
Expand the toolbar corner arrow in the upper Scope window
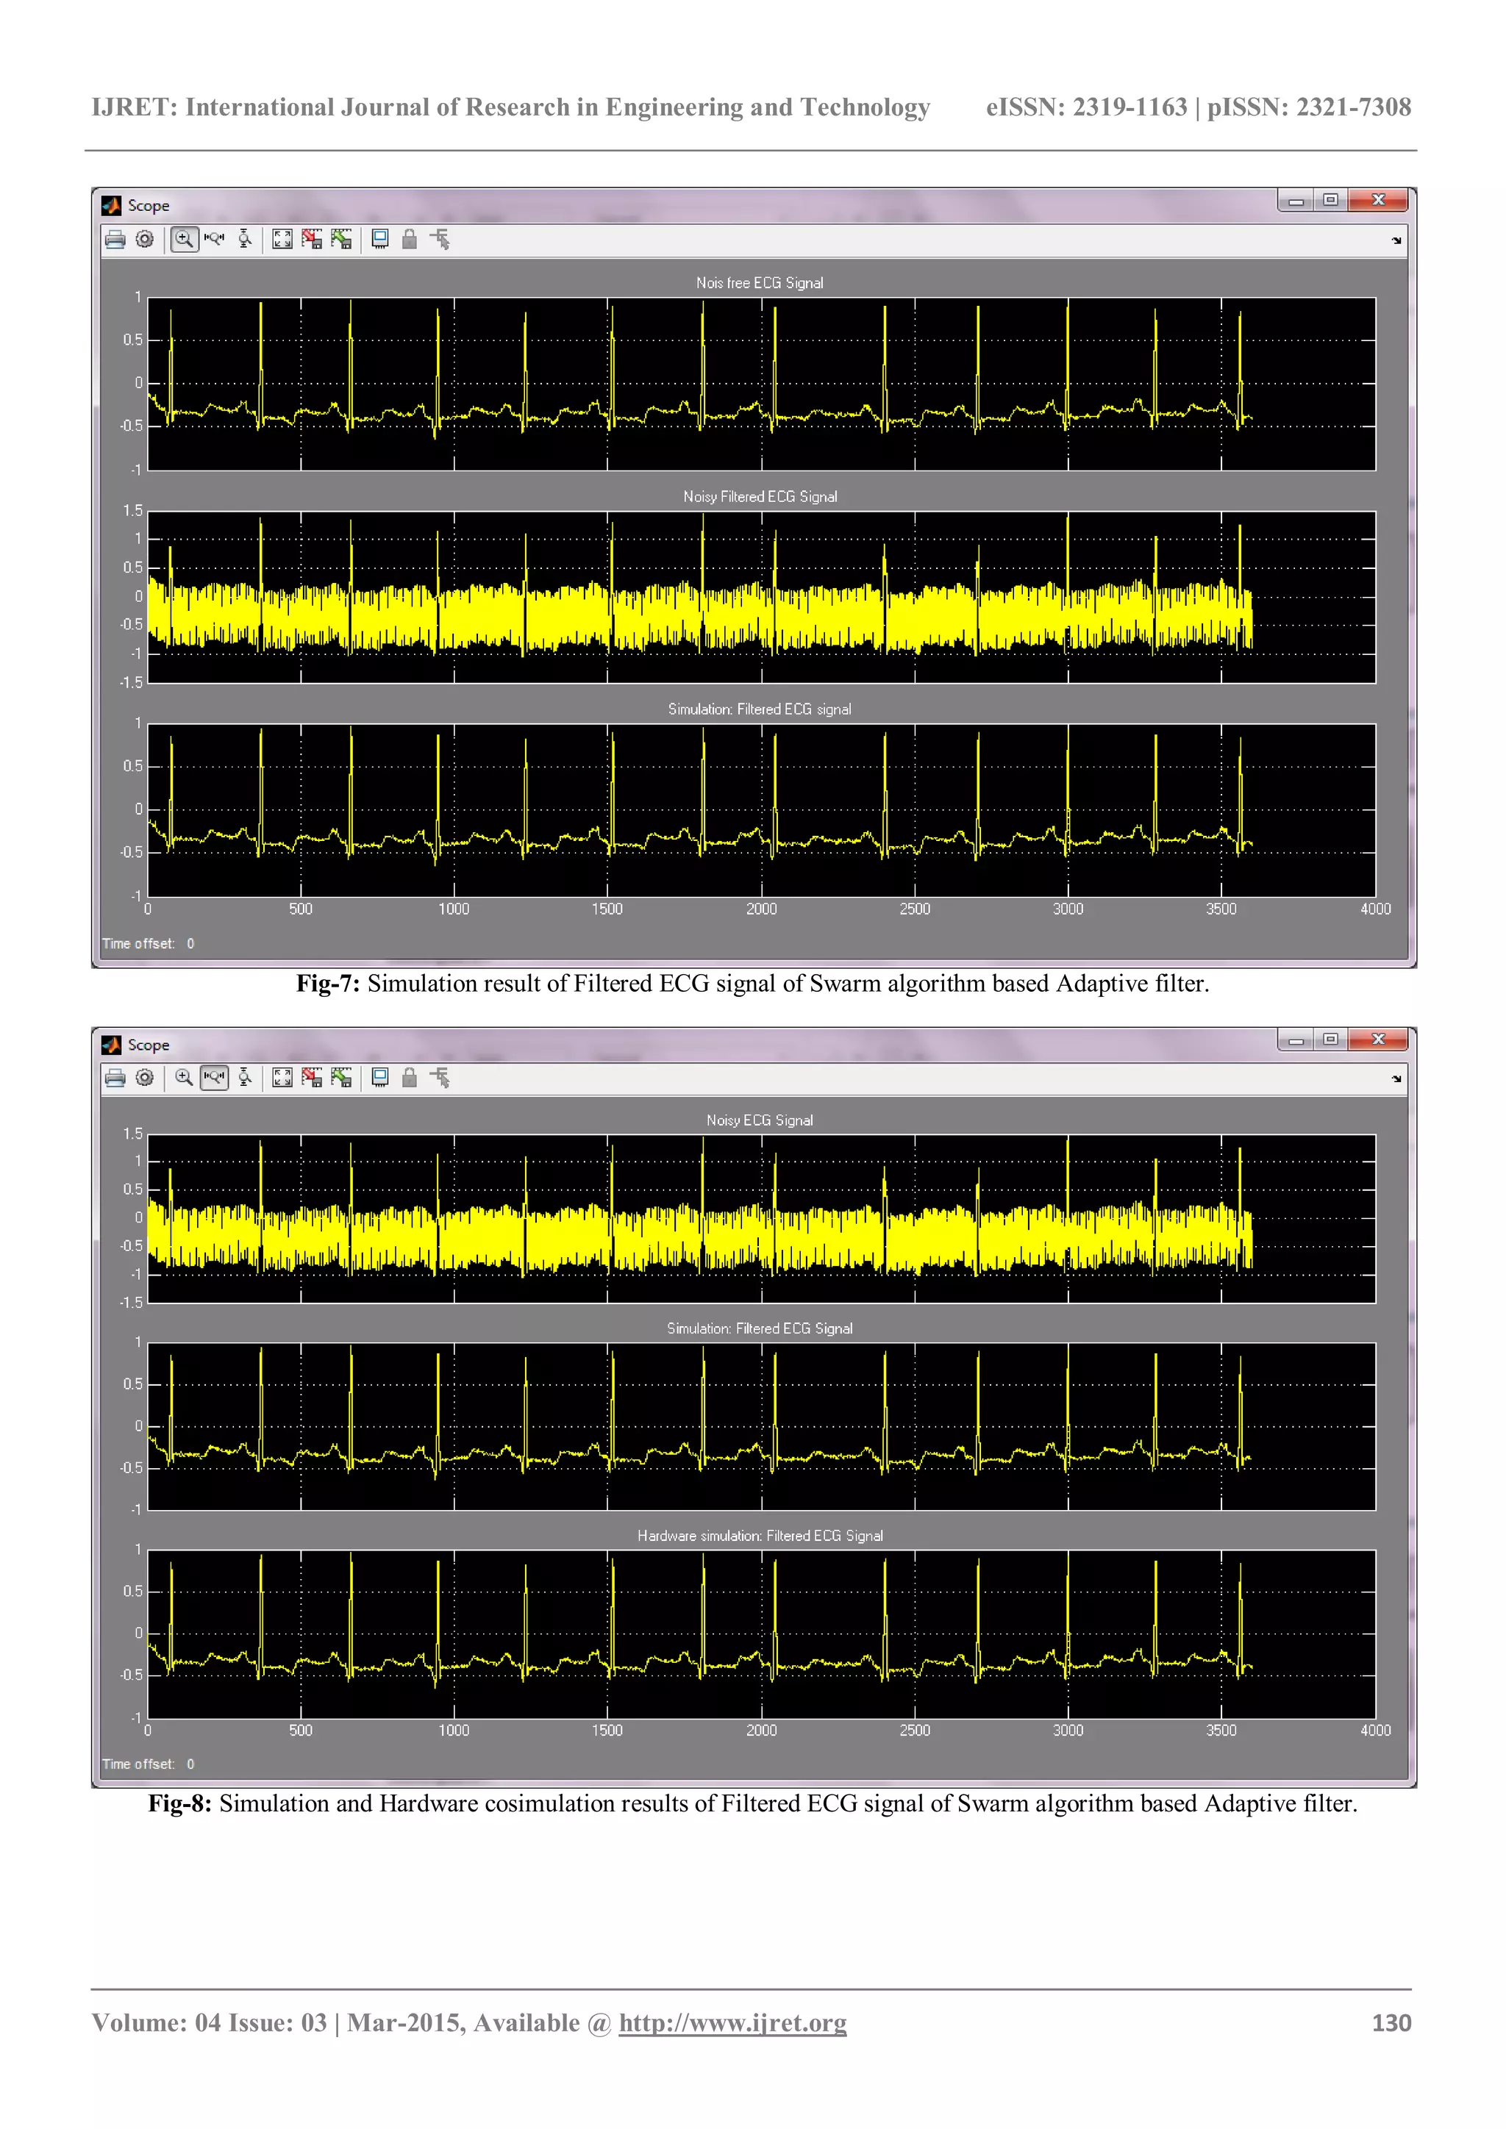1396,241
